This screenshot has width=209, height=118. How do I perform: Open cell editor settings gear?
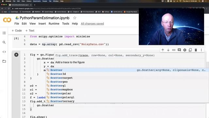pyautogui.click(x=185, y=50)
